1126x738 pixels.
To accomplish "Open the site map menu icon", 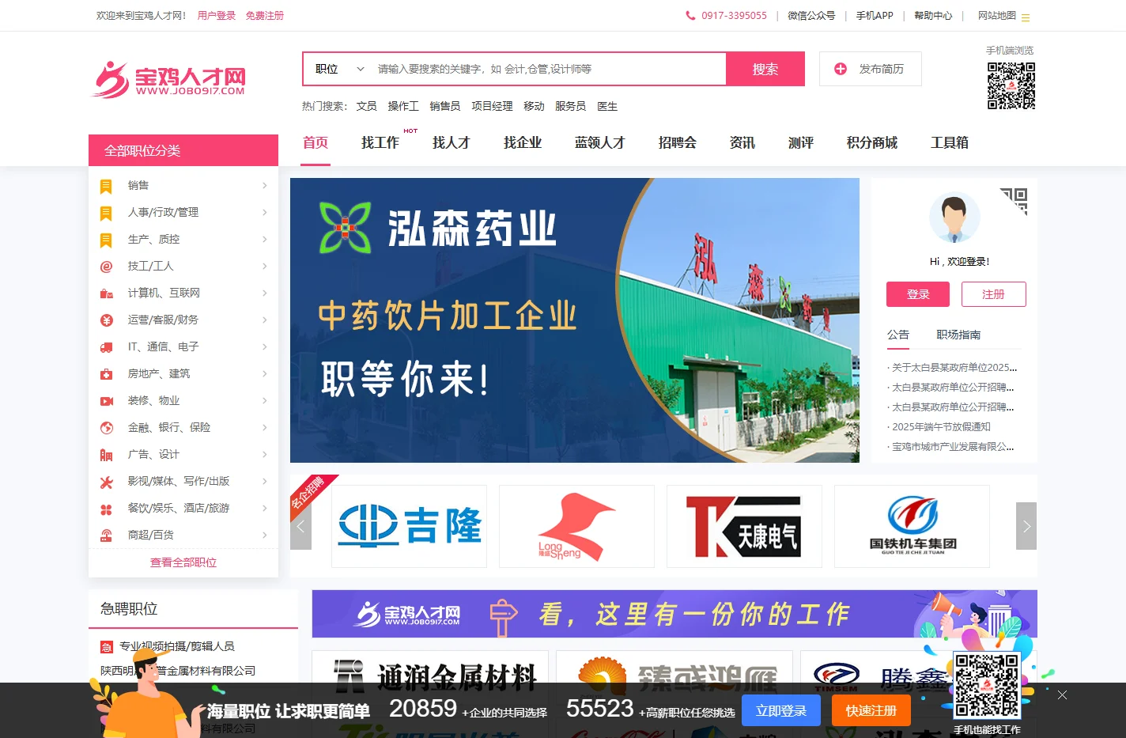I will (1026, 17).
